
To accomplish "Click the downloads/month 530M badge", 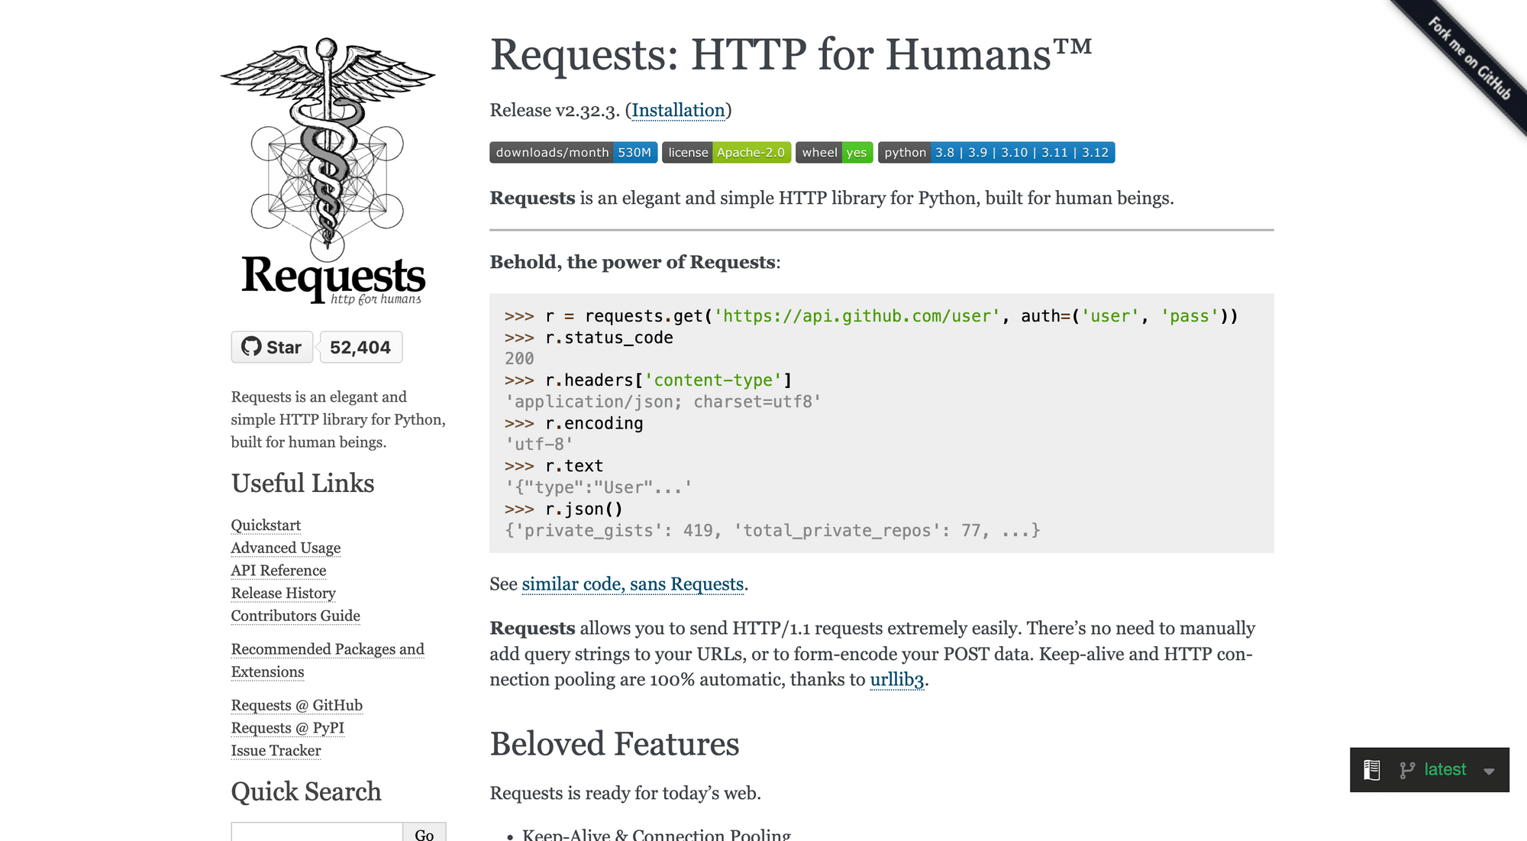I will click(x=573, y=153).
